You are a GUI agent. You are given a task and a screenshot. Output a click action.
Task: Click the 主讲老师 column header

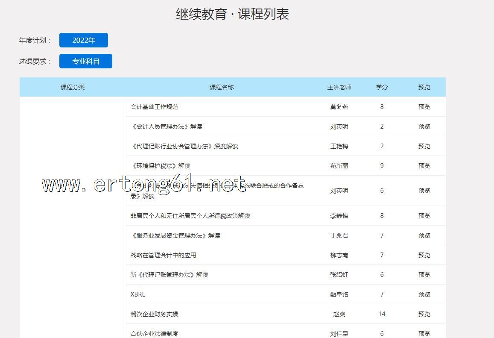[x=339, y=87]
